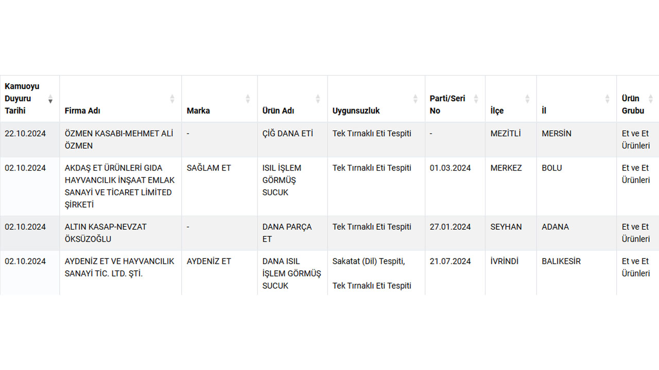
Task: Toggle the Marka column sort icon
Action: pyautogui.click(x=248, y=99)
